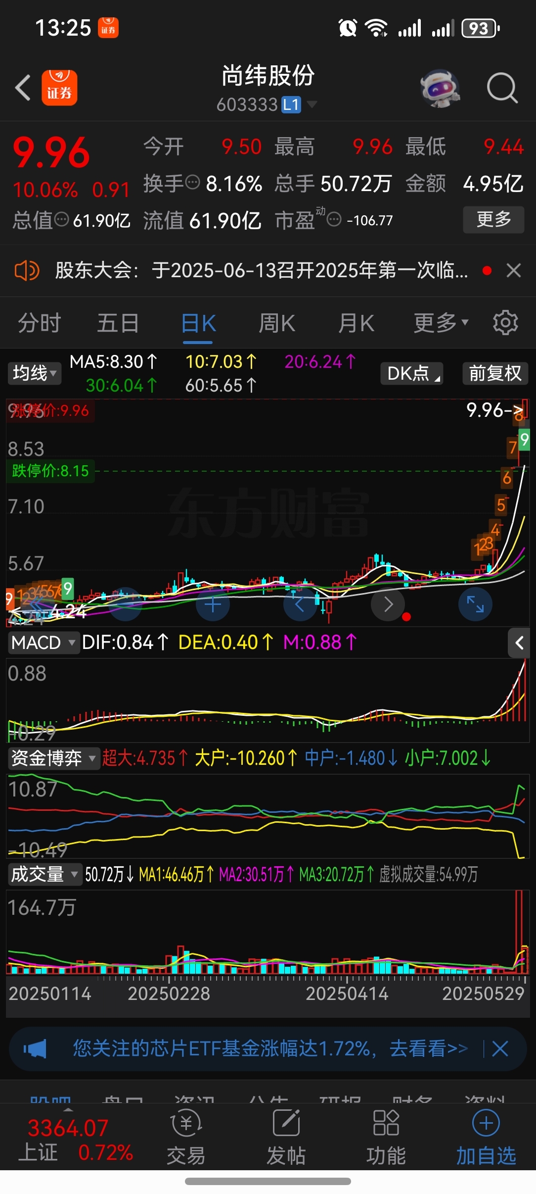Open 发帖 post icon
Image resolution: width=536 pixels, height=1194 pixels.
[286, 1138]
